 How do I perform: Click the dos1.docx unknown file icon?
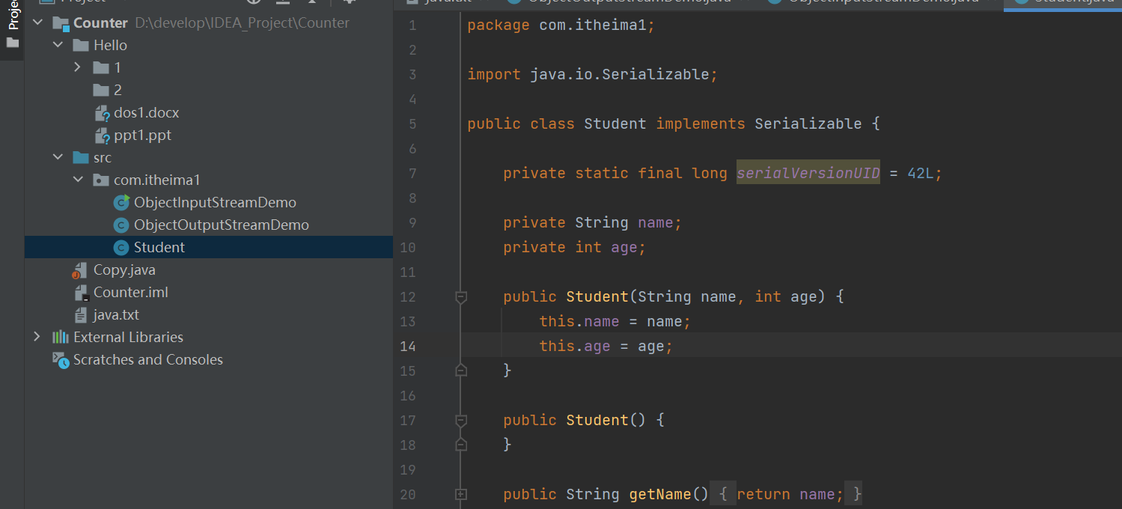click(102, 113)
